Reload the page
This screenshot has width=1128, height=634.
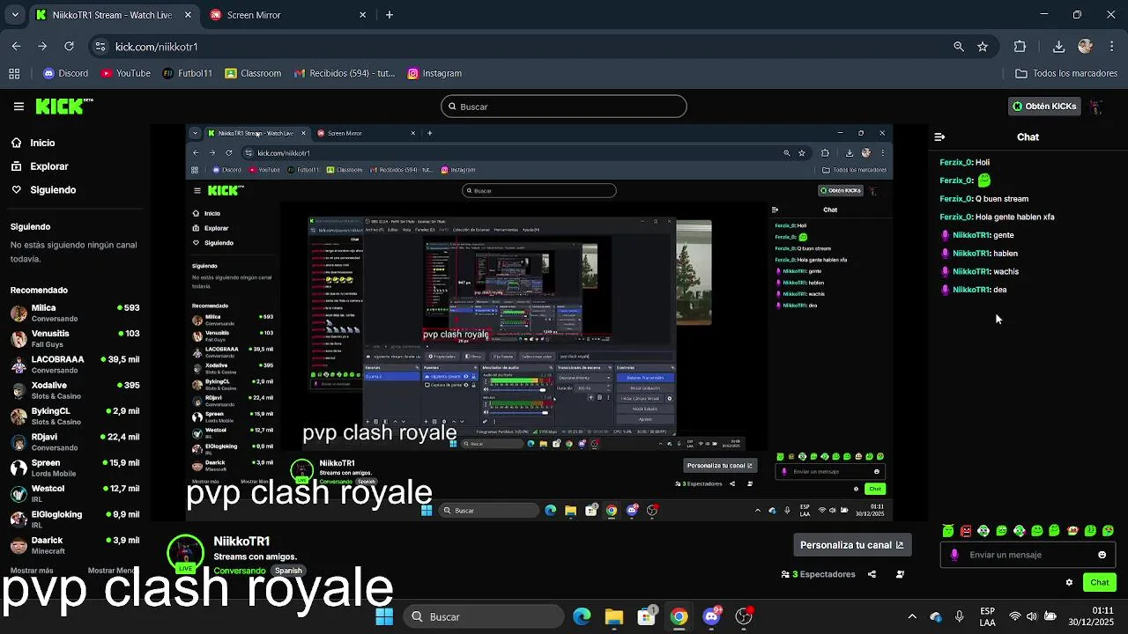tap(69, 47)
